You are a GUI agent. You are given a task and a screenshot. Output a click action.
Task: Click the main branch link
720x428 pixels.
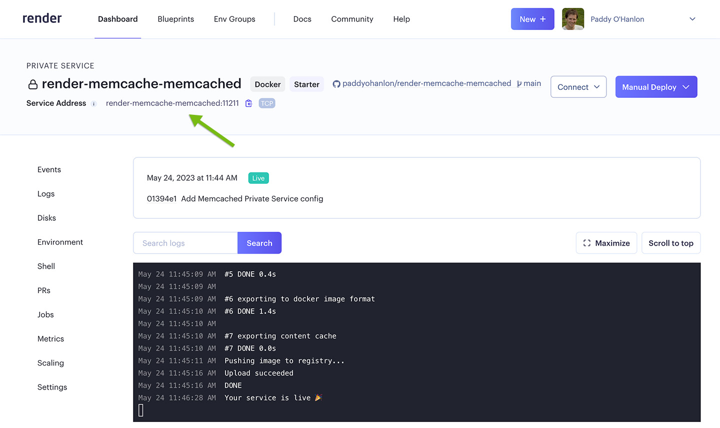(x=532, y=83)
